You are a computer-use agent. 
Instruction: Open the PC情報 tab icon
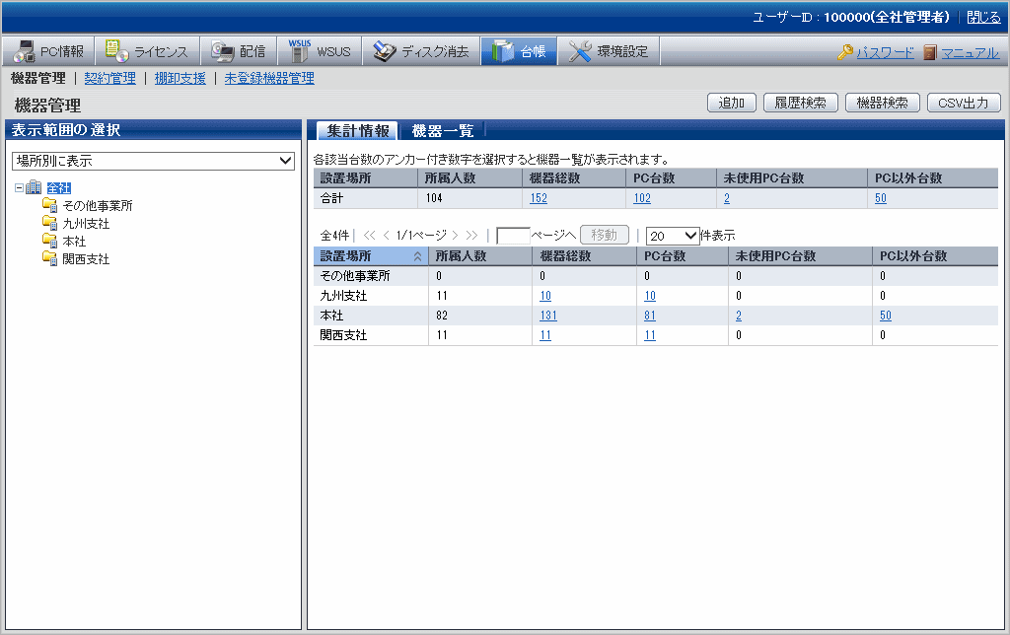[25, 51]
